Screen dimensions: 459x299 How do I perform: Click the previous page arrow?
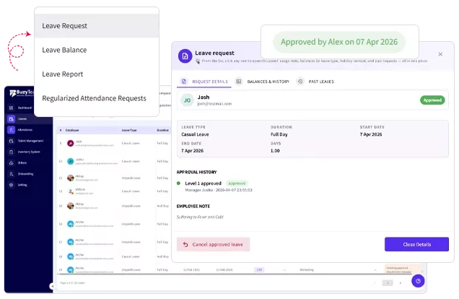[x=375, y=283]
